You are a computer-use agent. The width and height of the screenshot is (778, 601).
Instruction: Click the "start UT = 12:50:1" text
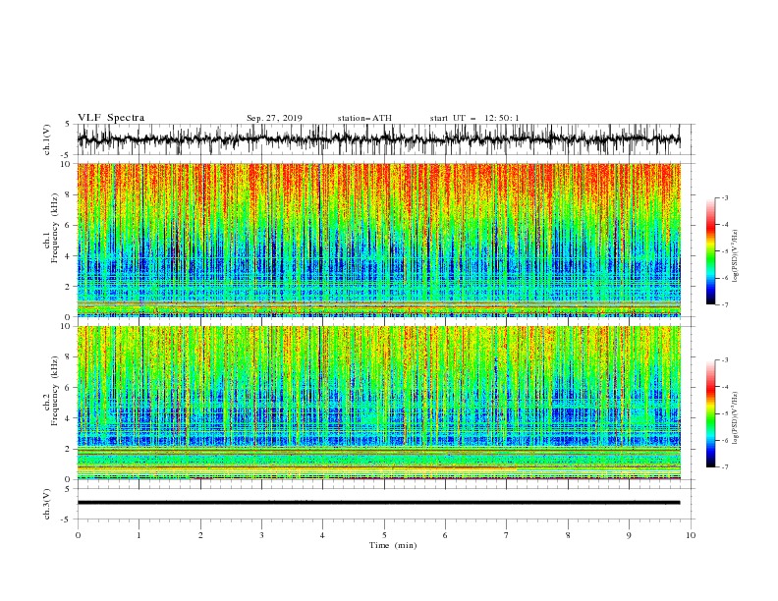point(474,118)
